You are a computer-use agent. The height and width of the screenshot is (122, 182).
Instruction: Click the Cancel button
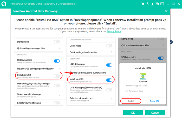click(155, 113)
